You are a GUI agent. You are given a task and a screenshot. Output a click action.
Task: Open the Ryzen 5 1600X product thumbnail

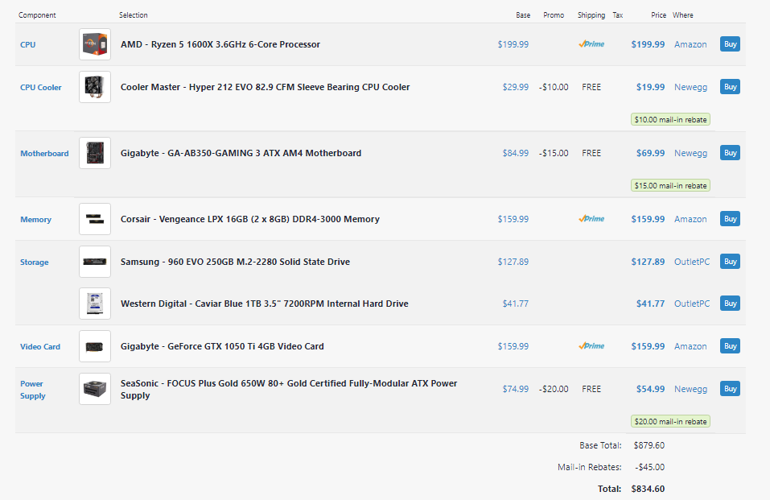click(95, 44)
